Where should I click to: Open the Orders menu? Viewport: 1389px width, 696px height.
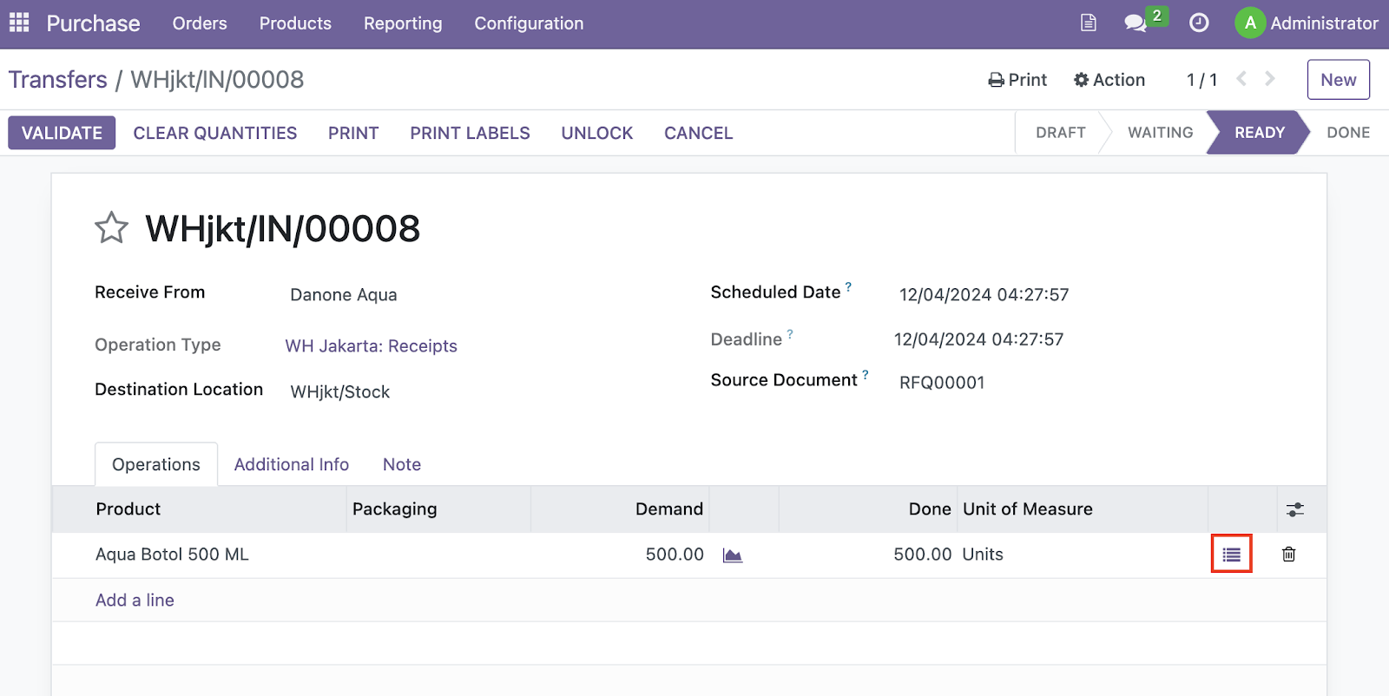coord(200,23)
